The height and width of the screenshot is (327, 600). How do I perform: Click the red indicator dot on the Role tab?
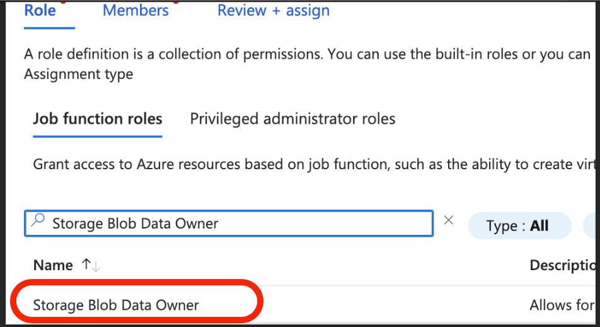pyautogui.click(x=62, y=3)
